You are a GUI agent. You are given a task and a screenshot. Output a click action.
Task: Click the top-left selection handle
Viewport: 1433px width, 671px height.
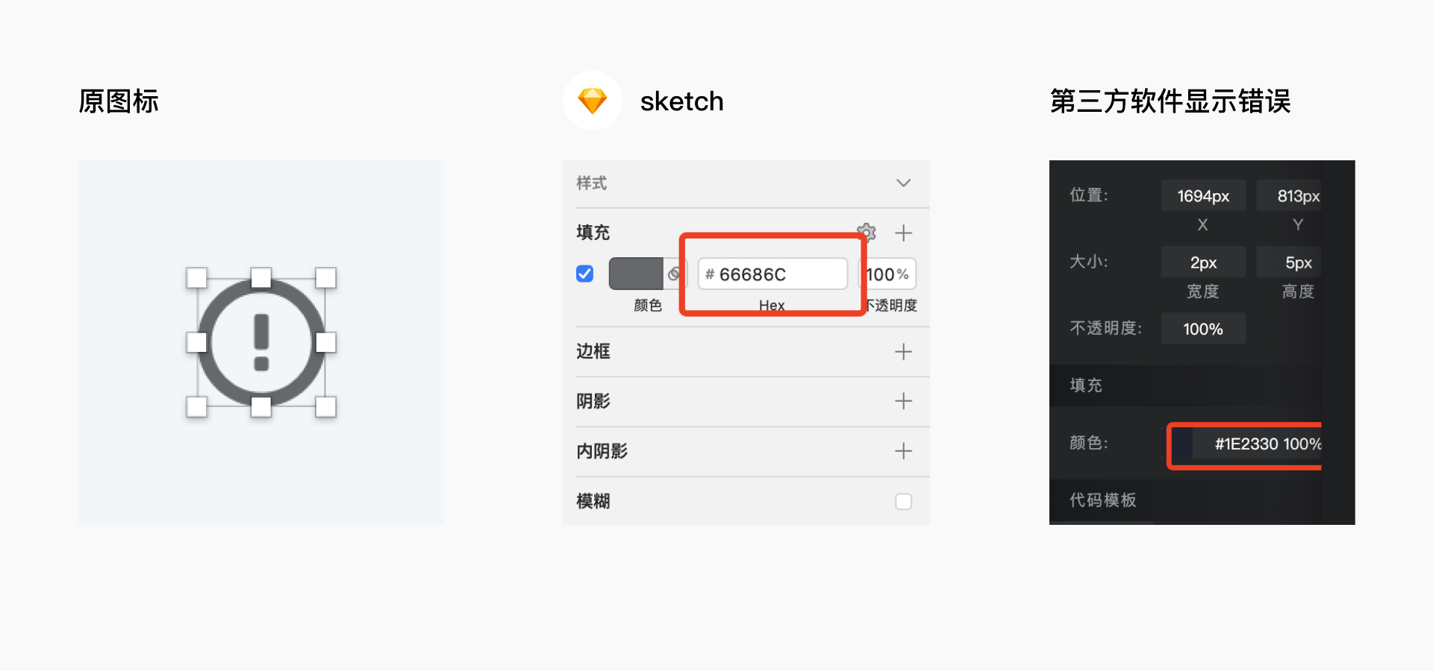[196, 278]
